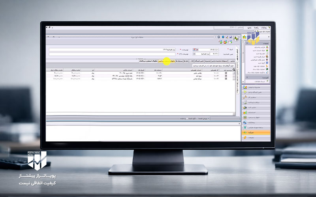Open تامین کنندگان و انبار module
Viewport: 316px width, 197px height.
coord(256,92)
